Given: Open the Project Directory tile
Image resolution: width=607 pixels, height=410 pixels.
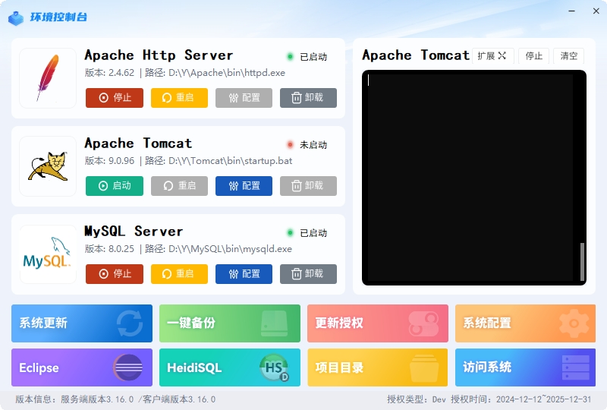Looking at the screenshot, I should click(x=377, y=367).
